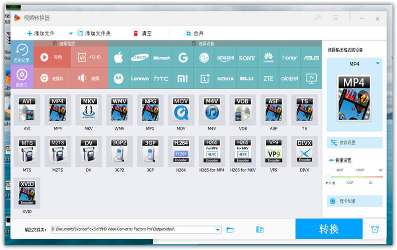Open OnePlus device presets
Image resolution: width=397 pixels, height=250 pixels.
204,78
